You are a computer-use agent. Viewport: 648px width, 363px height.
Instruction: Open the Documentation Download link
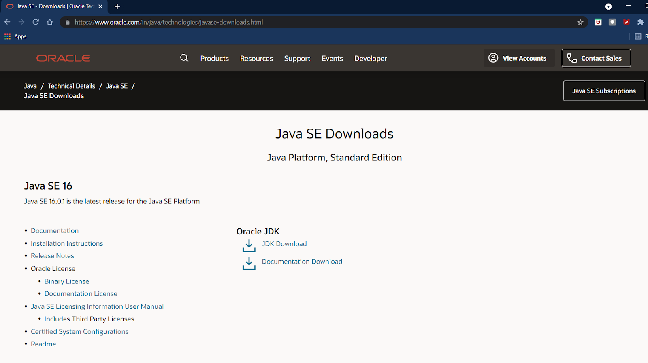(x=302, y=262)
